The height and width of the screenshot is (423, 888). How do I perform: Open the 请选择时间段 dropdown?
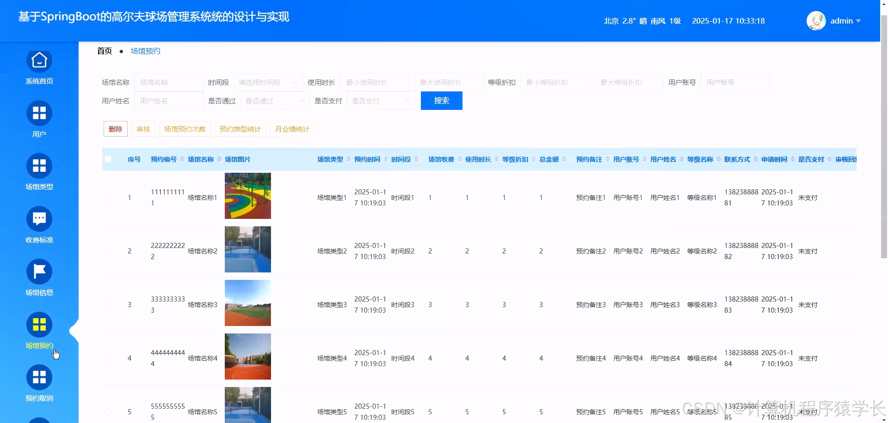(x=268, y=82)
